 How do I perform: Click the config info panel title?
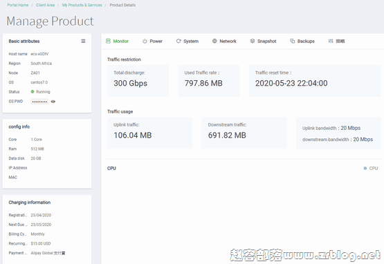pos(19,126)
